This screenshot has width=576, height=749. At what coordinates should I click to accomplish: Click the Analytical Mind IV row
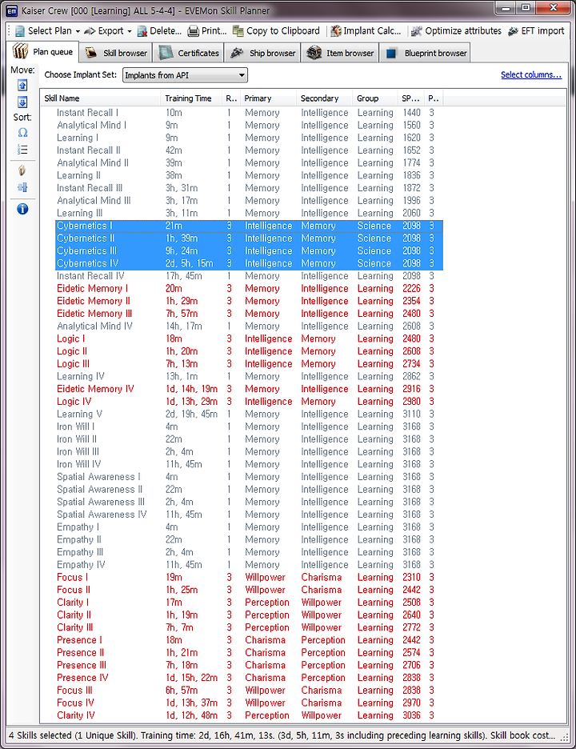click(249, 326)
